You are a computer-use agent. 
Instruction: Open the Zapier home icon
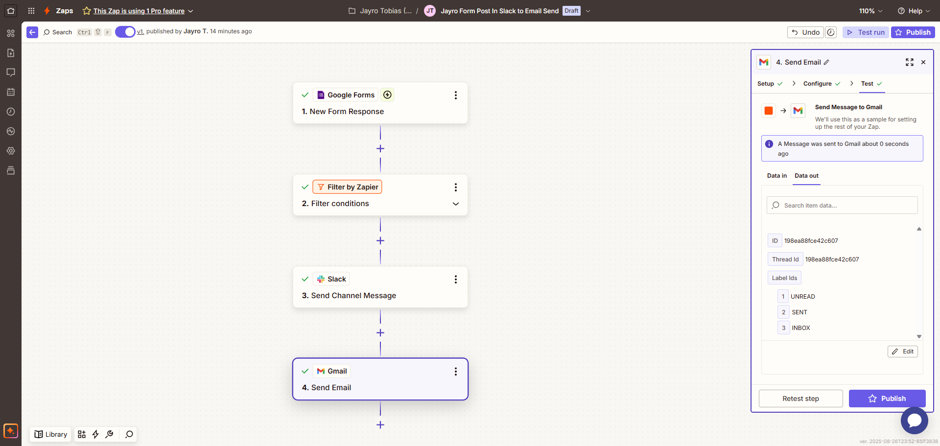11,10
